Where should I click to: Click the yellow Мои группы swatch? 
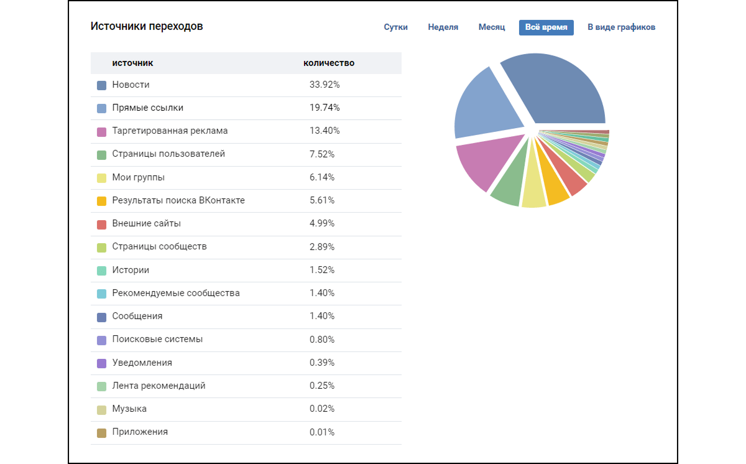click(102, 178)
